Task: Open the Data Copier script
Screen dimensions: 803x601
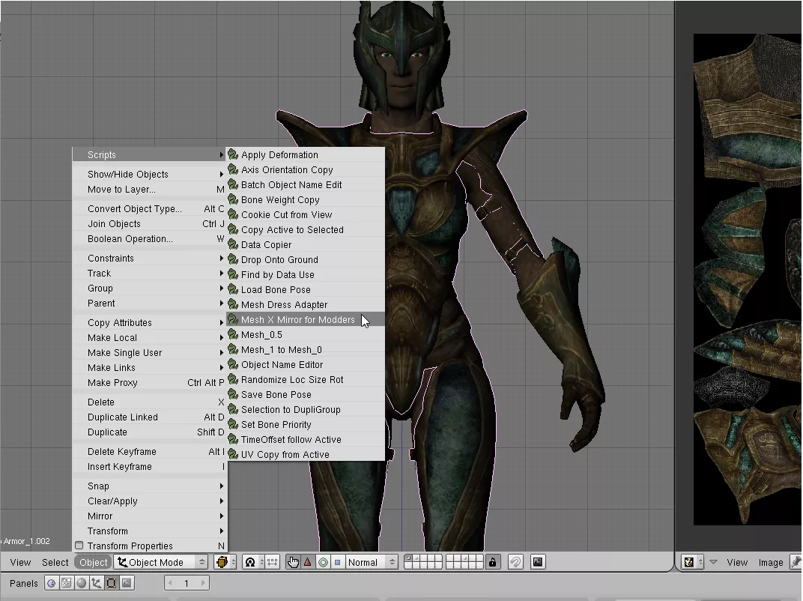Action: pos(305,245)
